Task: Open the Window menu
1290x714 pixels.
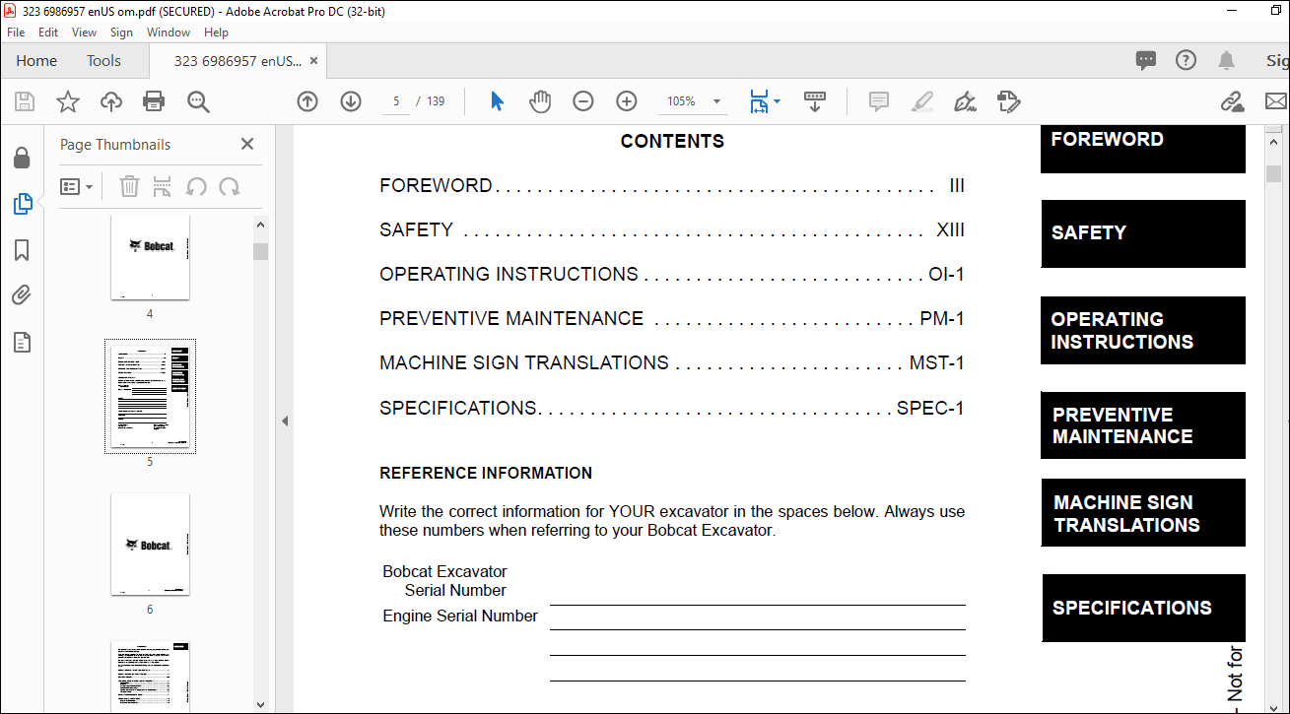Action: (169, 32)
